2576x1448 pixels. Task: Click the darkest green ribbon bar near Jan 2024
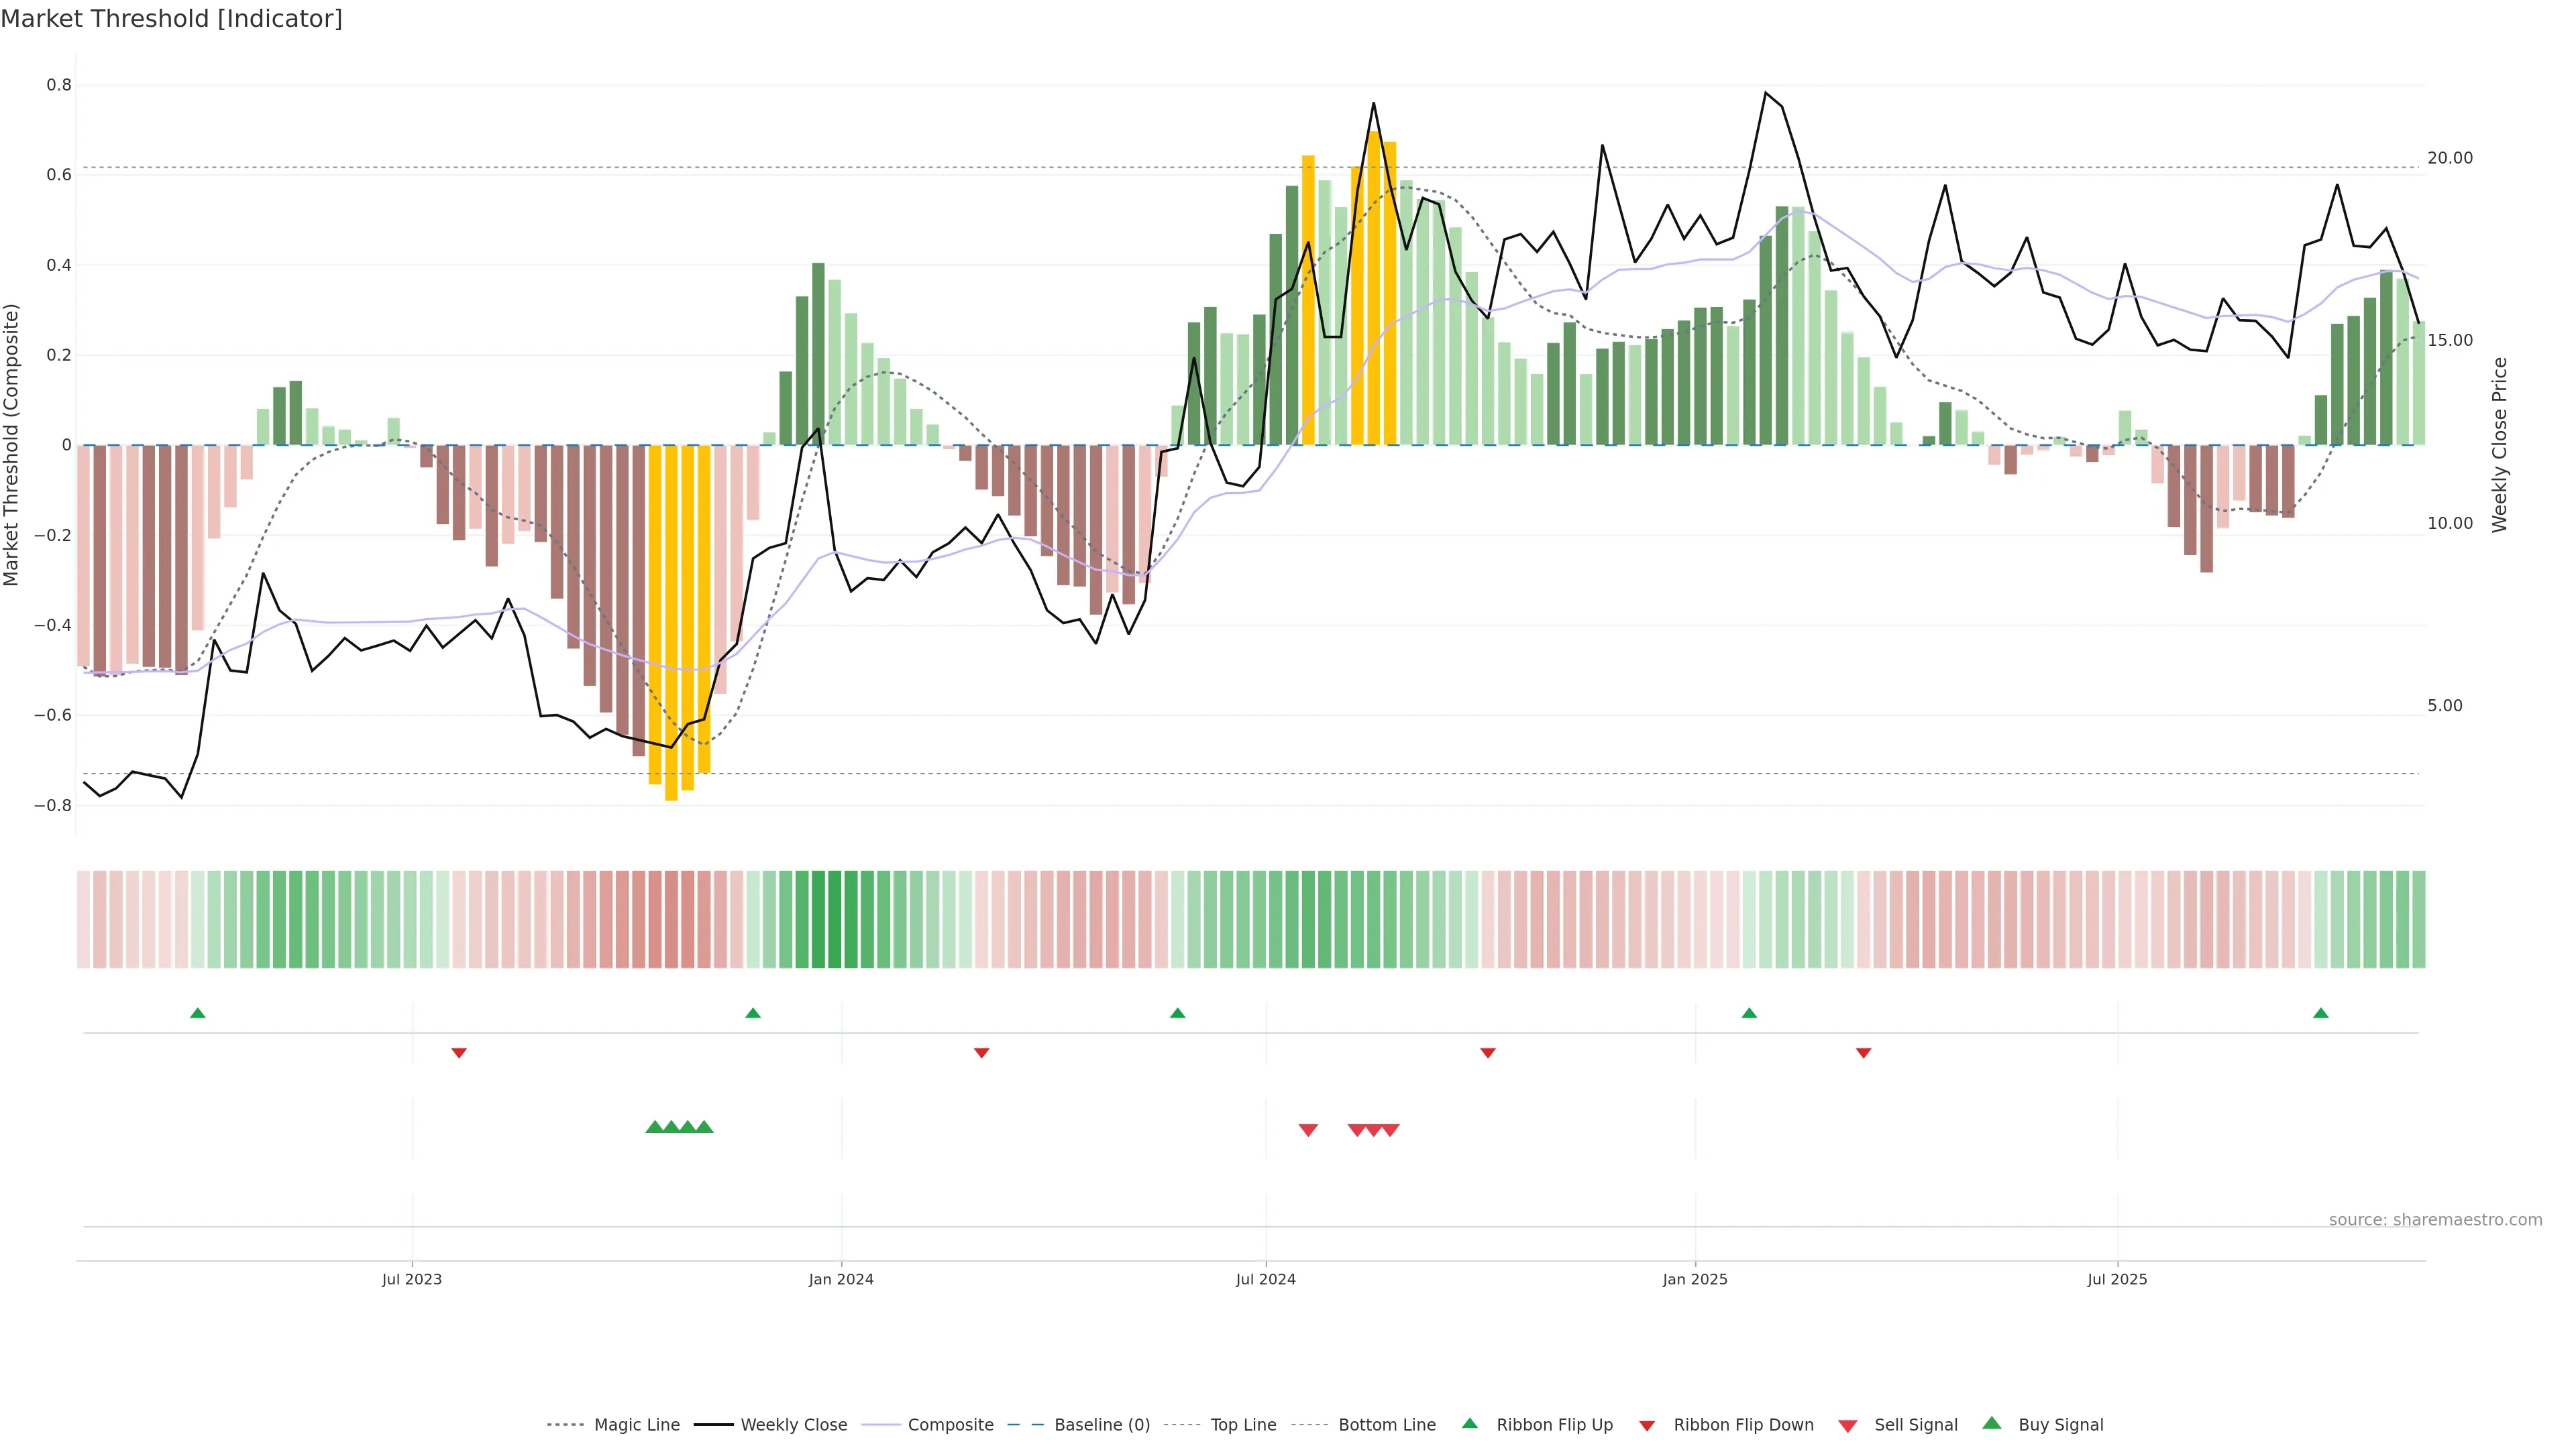pyautogui.click(x=834, y=919)
